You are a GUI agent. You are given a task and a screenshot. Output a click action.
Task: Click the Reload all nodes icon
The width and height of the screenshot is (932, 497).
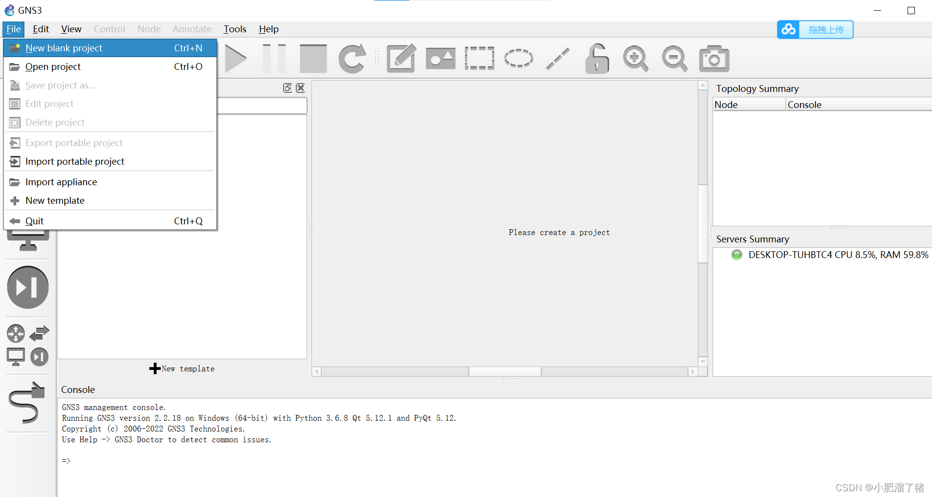click(352, 59)
